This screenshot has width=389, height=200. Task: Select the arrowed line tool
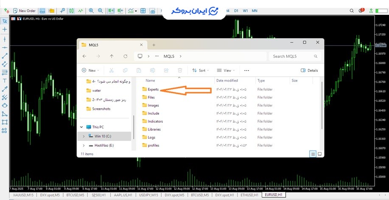point(5,89)
